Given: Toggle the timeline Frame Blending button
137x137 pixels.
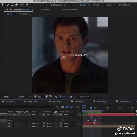Looking at the screenshot, I should (67, 107).
